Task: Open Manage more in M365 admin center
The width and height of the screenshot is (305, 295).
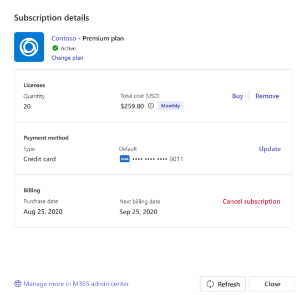Action: tap(76, 284)
